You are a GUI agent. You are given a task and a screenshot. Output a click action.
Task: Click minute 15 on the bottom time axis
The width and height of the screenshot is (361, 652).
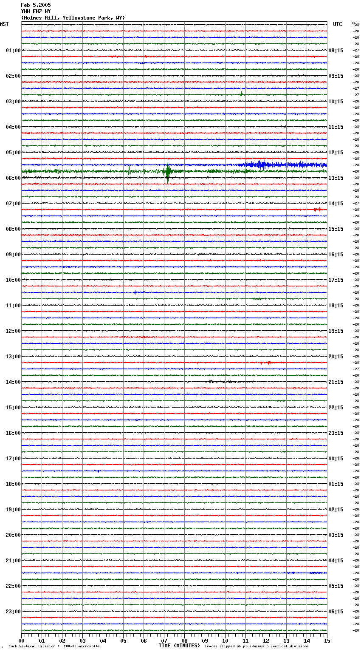pos(327,641)
